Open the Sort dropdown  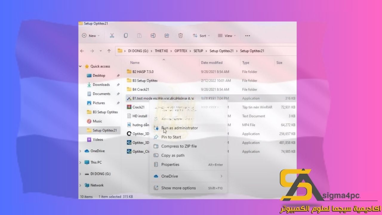201,36
